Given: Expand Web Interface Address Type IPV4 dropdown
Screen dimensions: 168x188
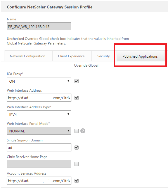Looking at the screenshot, I should tap(39, 114).
